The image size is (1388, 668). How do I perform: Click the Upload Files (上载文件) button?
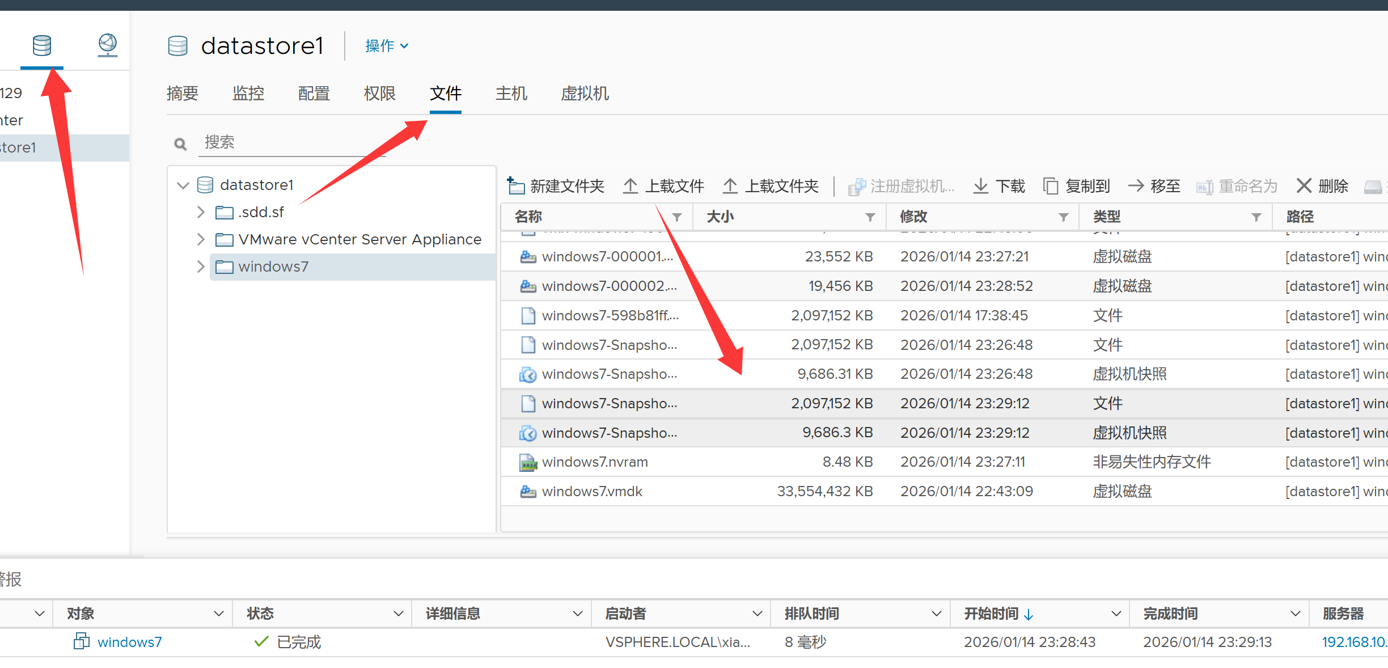click(663, 186)
